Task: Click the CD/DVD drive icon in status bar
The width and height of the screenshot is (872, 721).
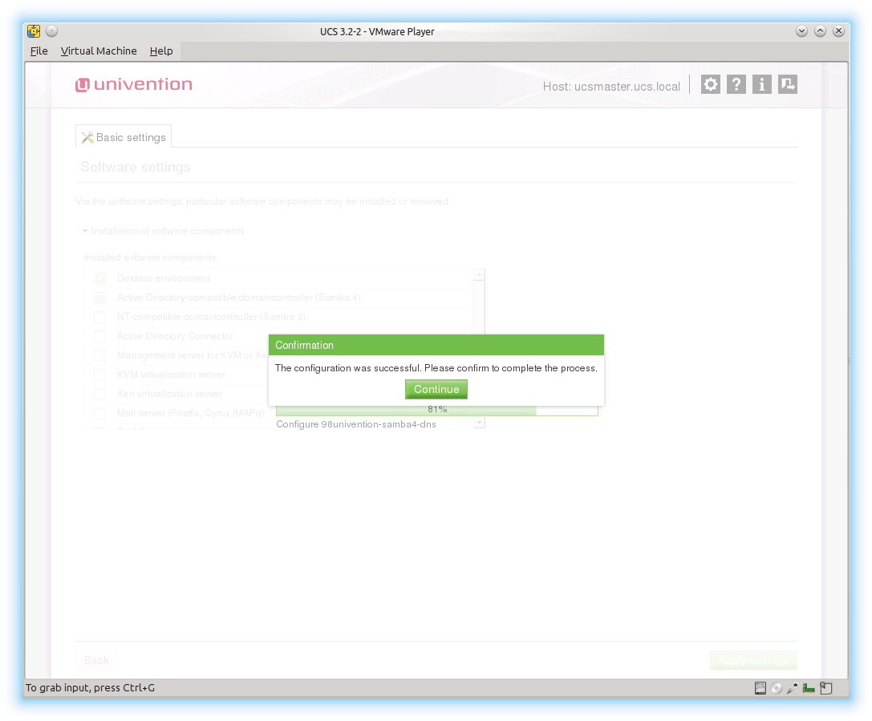Action: point(777,688)
